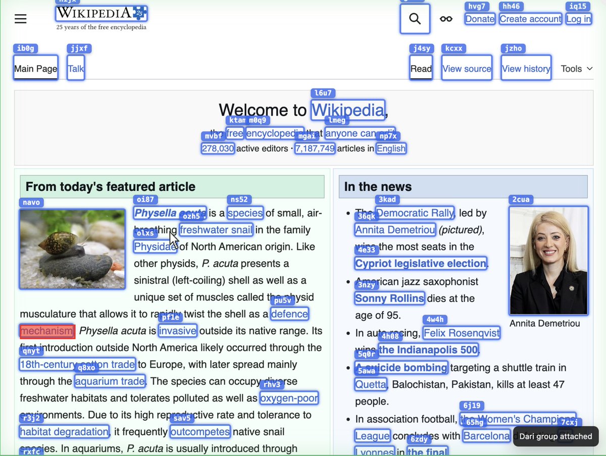
Task: Open the 7,187,749 articles statistics link
Action: [x=315, y=148]
